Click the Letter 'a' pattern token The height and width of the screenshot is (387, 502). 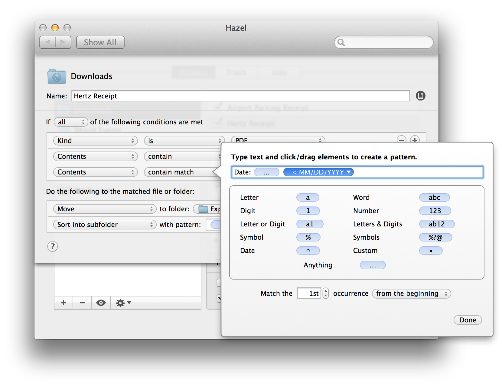point(308,197)
